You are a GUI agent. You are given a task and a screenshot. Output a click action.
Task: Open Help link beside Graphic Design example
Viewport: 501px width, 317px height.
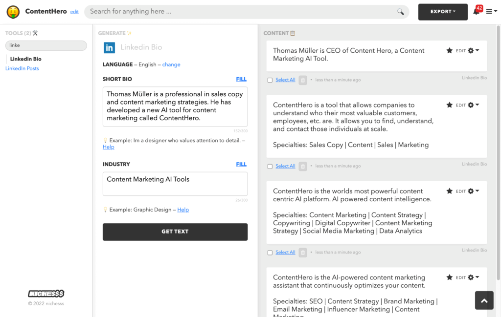pos(183,210)
